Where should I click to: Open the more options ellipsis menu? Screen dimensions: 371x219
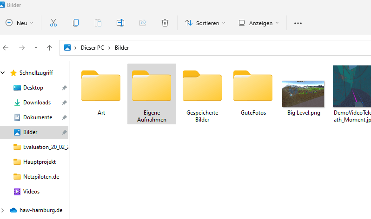click(298, 23)
